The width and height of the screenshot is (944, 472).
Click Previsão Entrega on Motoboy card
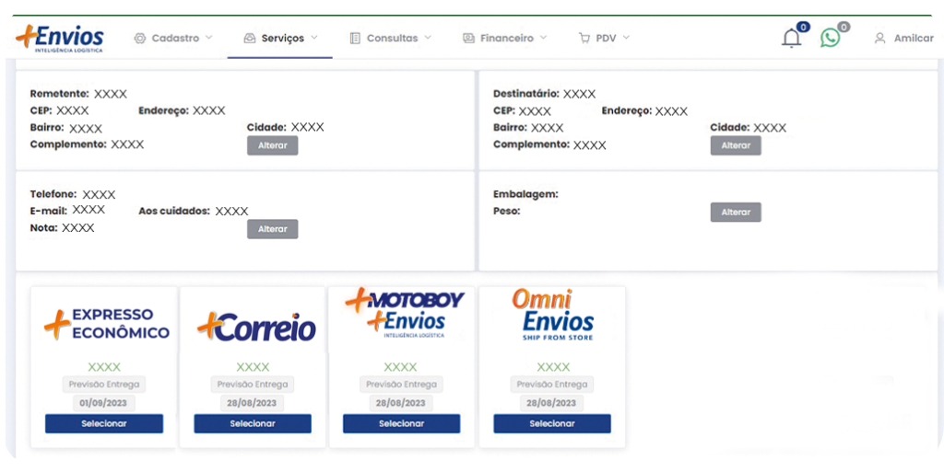[x=402, y=385]
